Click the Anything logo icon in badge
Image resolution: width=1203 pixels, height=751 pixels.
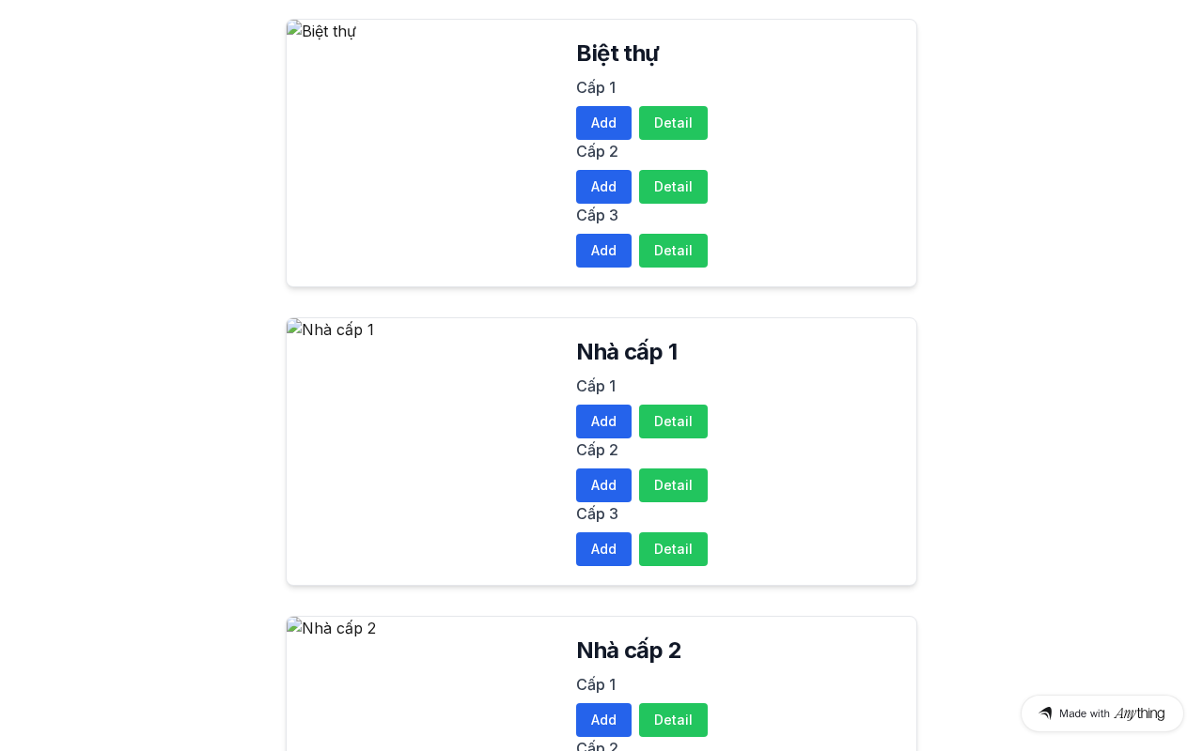click(1045, 713)
